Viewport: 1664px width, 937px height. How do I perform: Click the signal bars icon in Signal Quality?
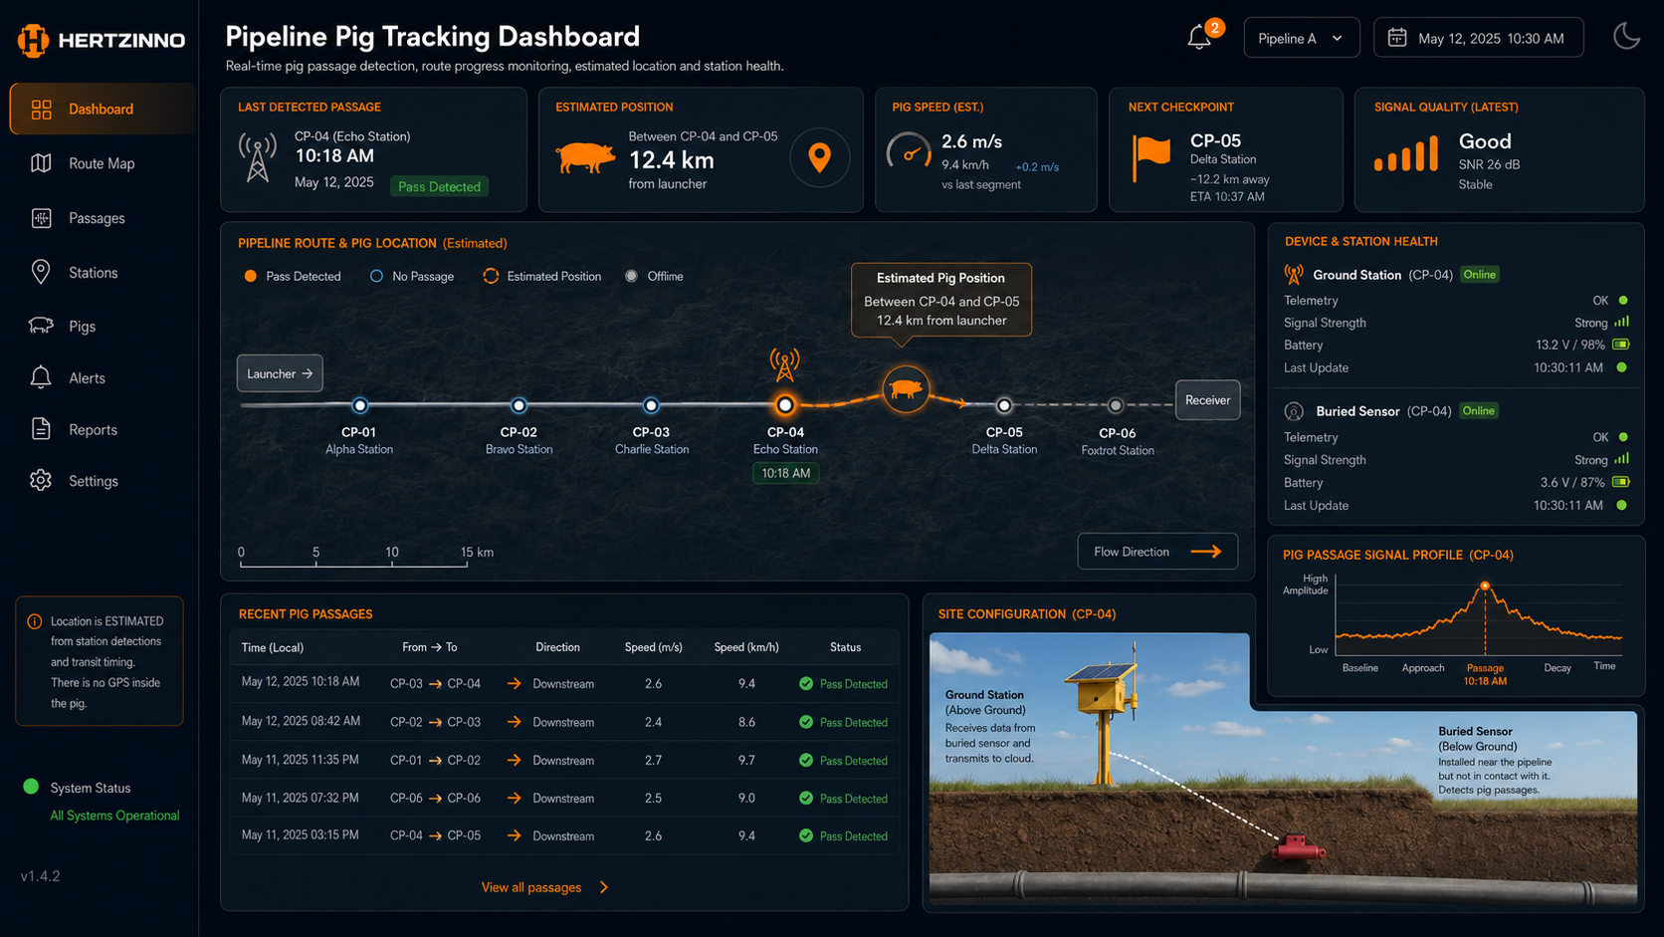[1406, 154]
